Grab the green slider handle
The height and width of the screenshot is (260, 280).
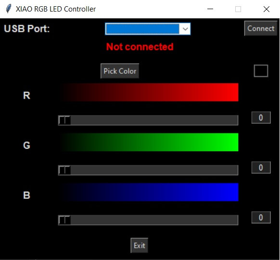(x=64, y=170)
